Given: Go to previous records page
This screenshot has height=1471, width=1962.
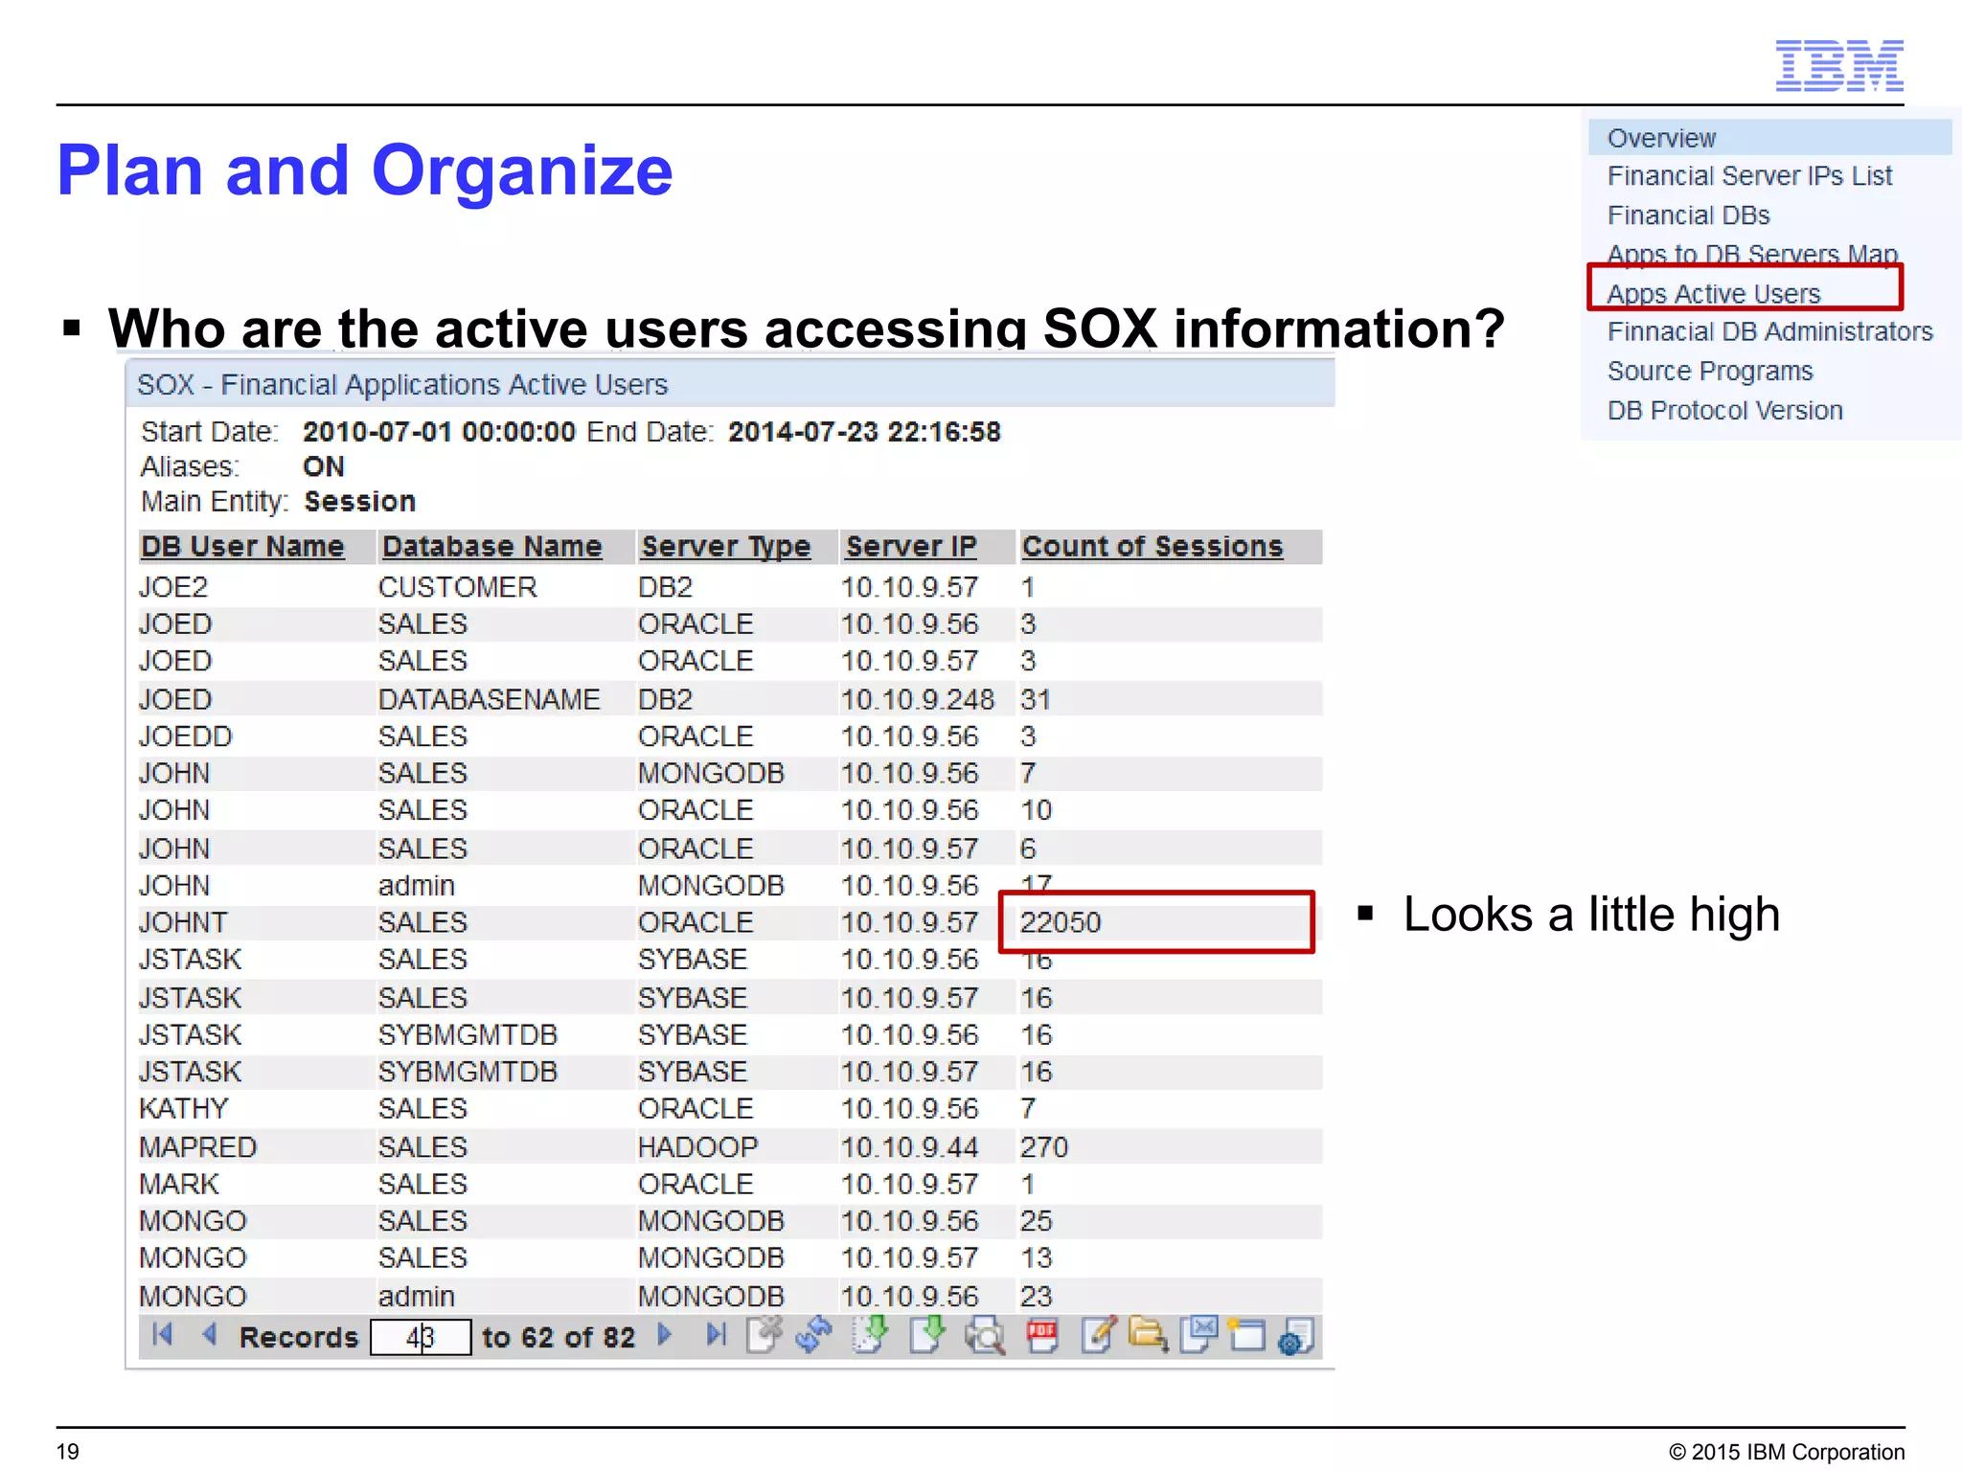Looking at the screenshot, I should [x=210, y=1335].
